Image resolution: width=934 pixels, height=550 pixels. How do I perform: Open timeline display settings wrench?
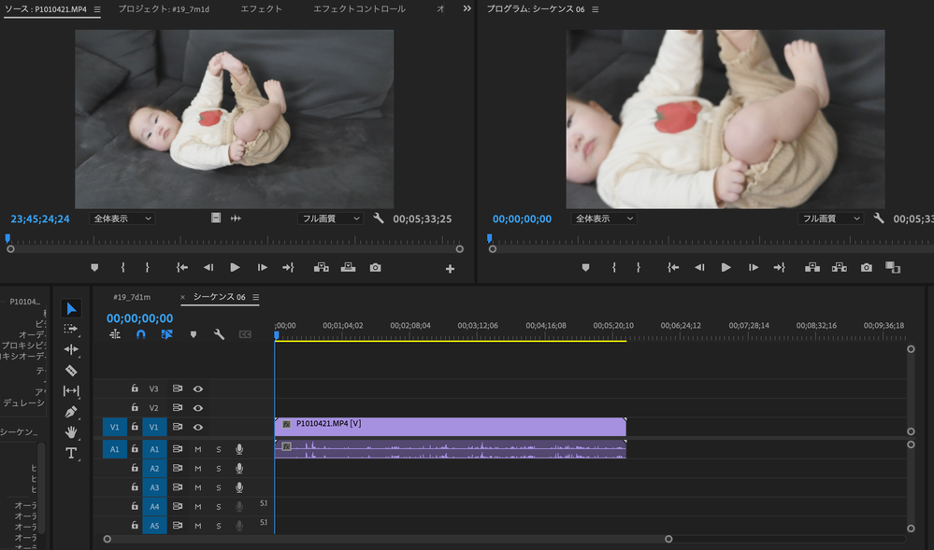tap(219, 334)
